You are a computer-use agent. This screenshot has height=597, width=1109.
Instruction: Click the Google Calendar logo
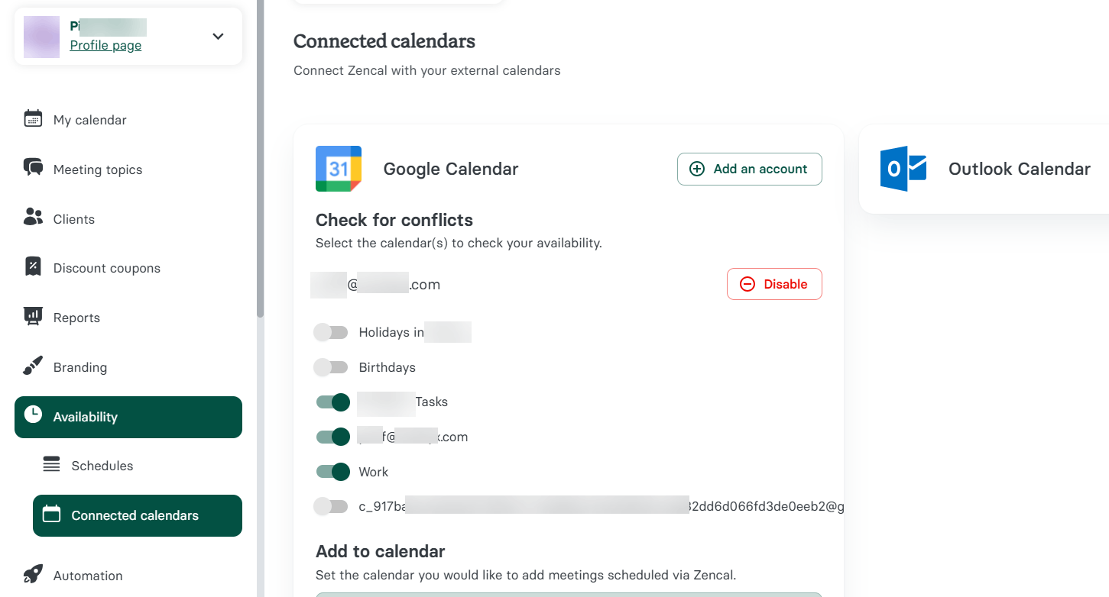pyautogui.click(x=339, y=169)
